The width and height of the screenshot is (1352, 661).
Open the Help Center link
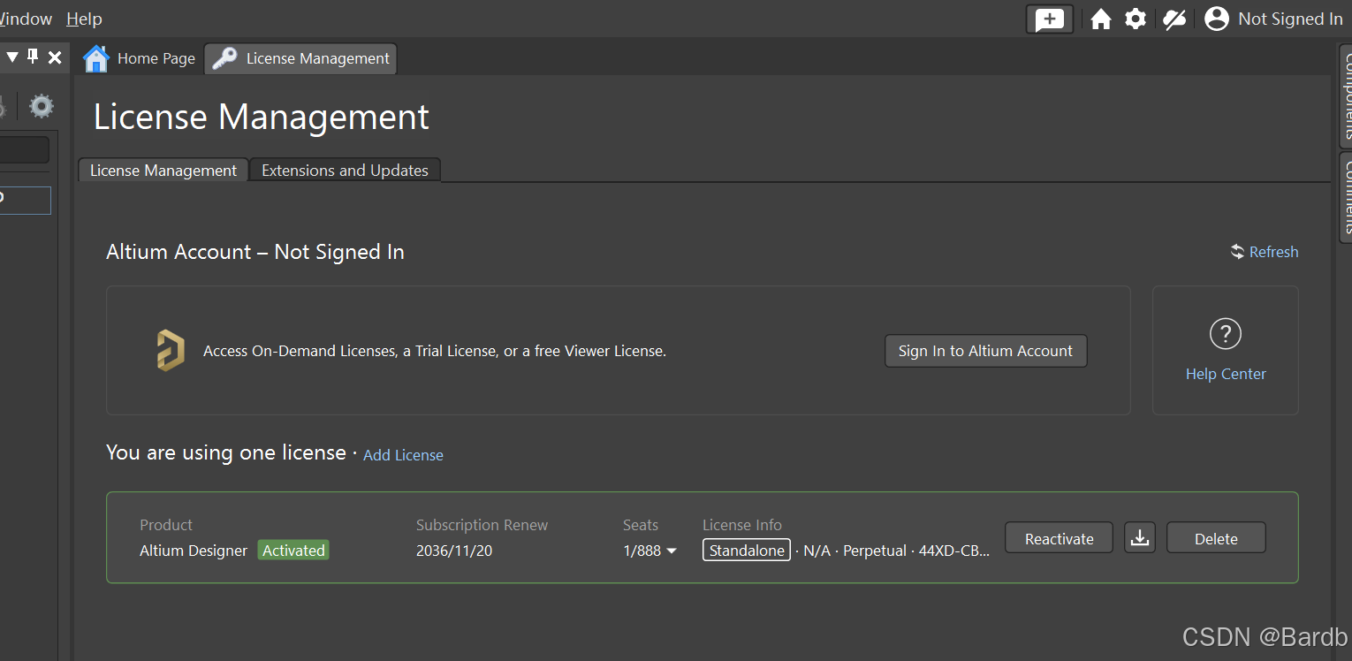[1226, 374]
